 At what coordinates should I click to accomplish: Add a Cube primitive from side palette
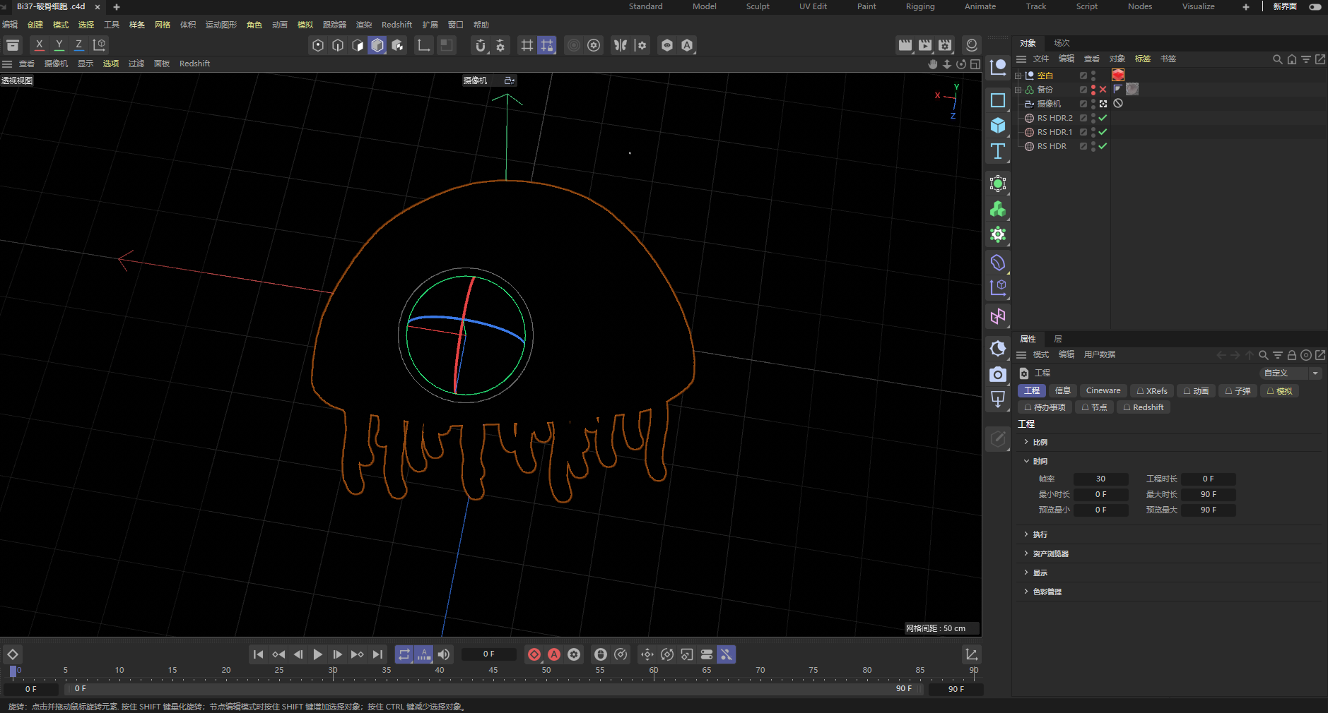[998, 126]
